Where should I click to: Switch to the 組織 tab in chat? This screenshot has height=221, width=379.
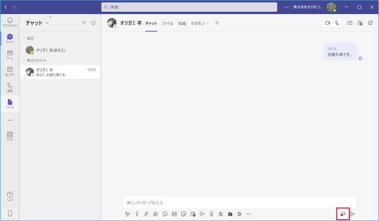point(182,23)
